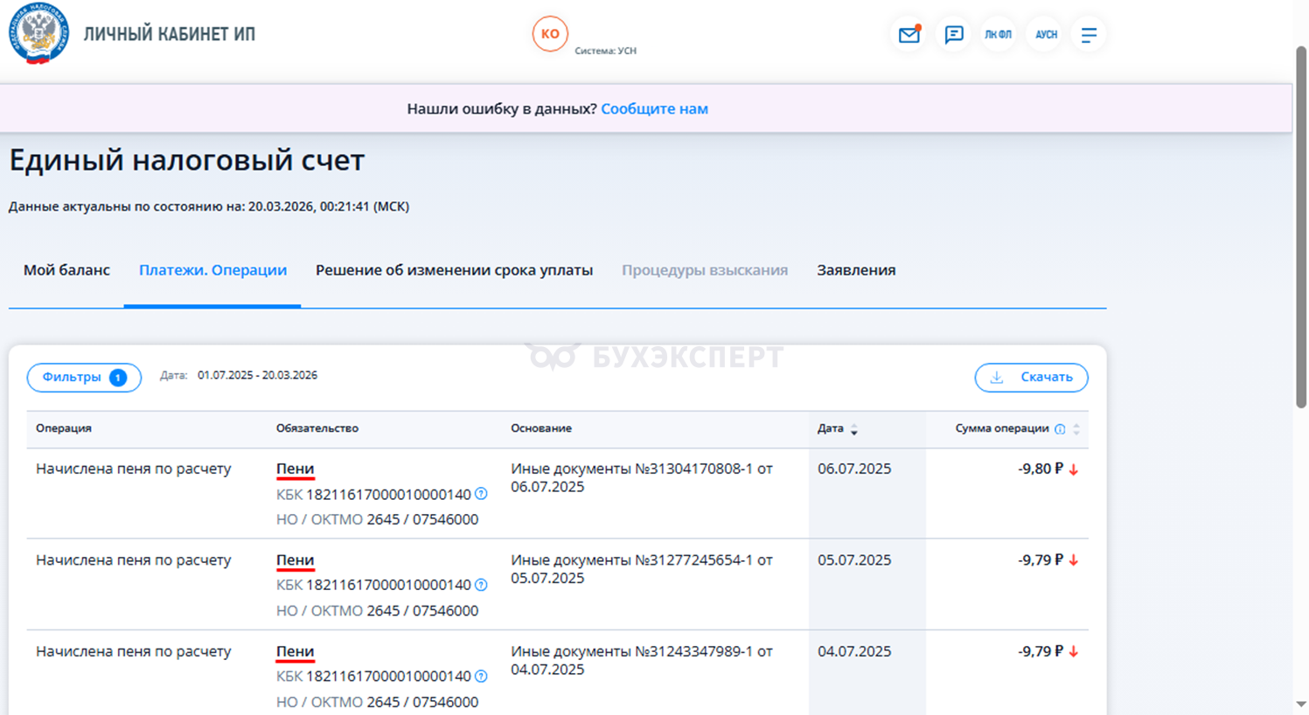Click the ЛИЧНЫЙ КАБИНЕТ ИП title

[170, 34]
